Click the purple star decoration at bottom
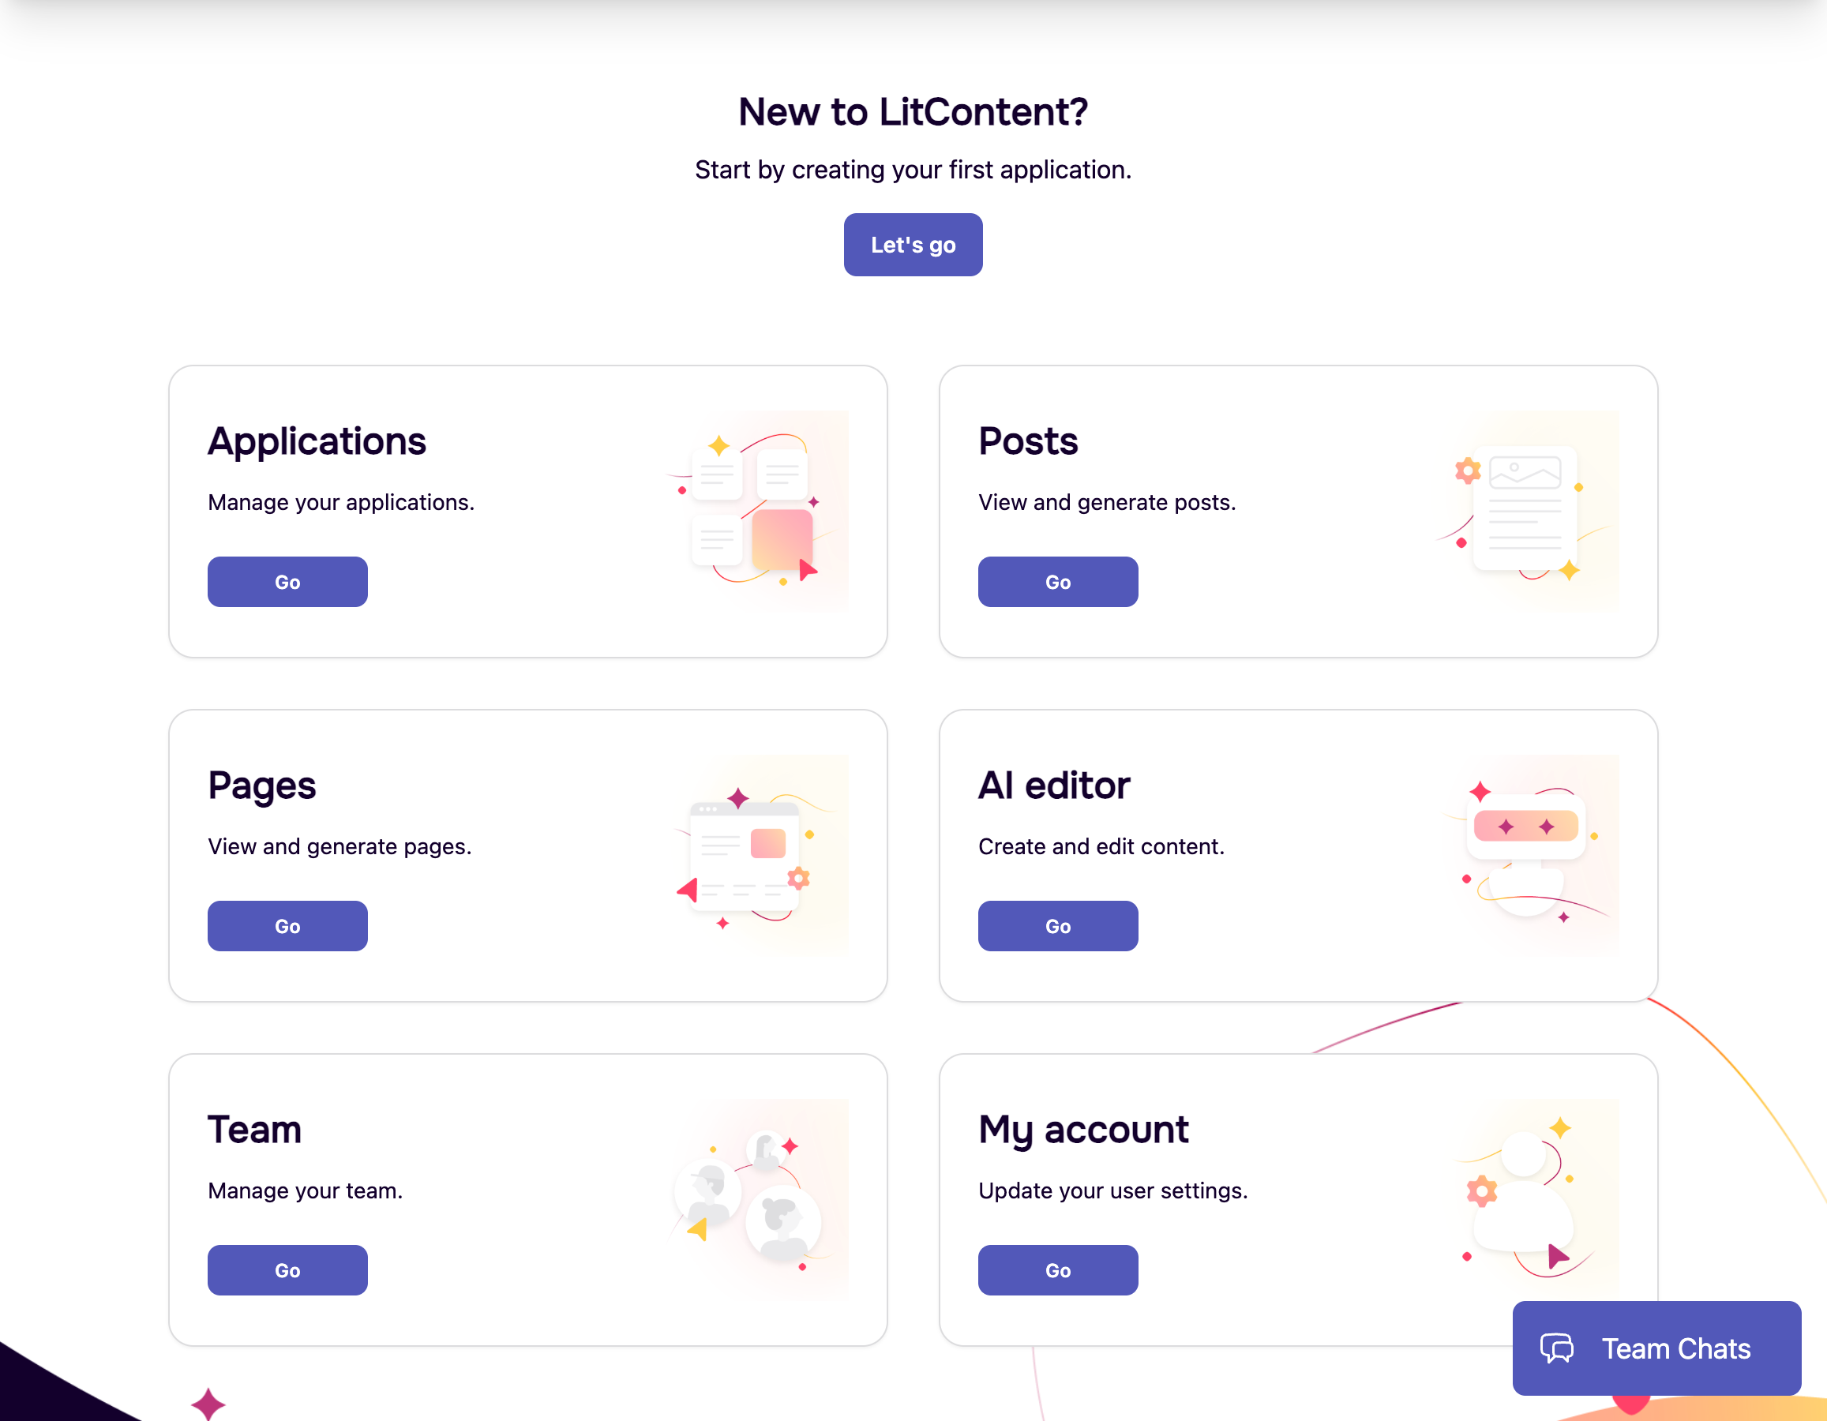 208,1404
